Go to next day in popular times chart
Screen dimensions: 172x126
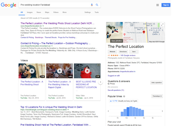click(x=162, y=111)
